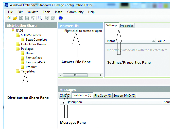Switch to the Settings tab
This screenshot has width=173, height=132.
pyautogui.click(x=112, y=25)
